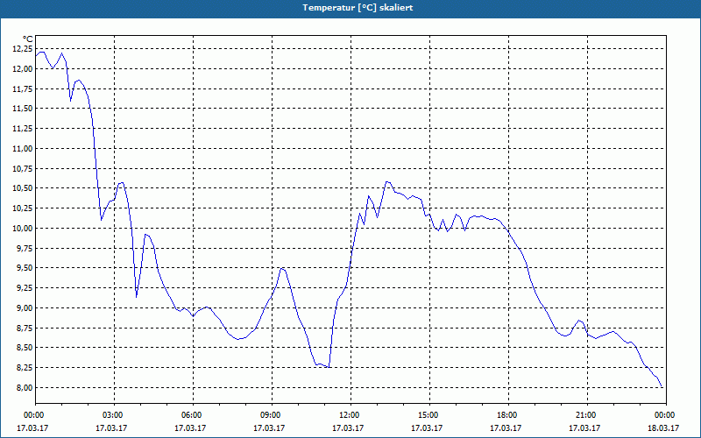Click the sharp curve dip just before 04:00
The width and height of the screenshot is (701, 438).
(x=137, y=296)
